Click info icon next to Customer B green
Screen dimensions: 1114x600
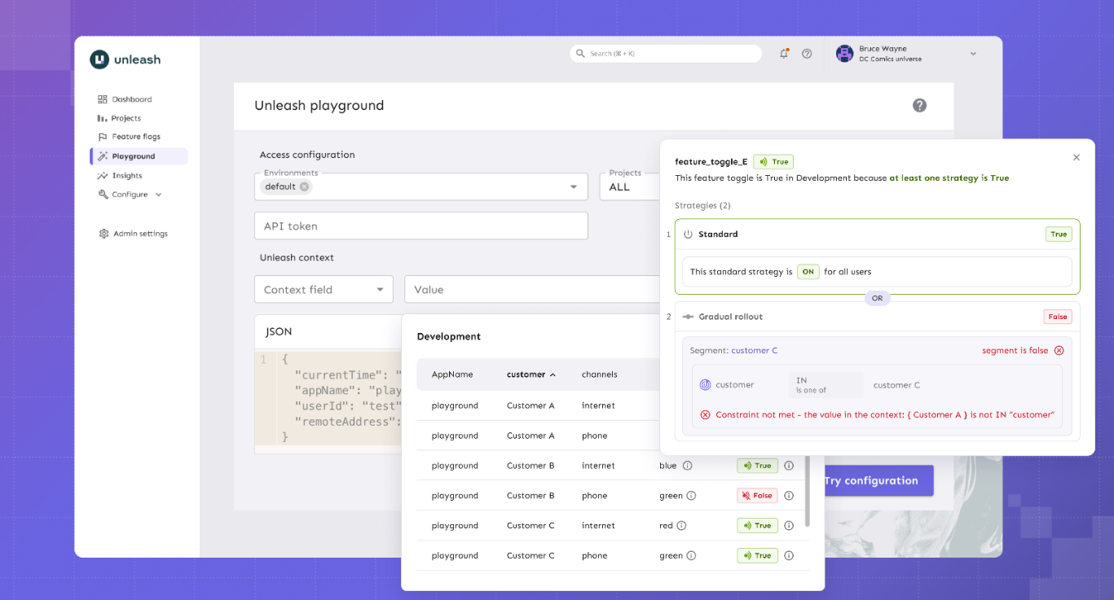pos(691,496)
